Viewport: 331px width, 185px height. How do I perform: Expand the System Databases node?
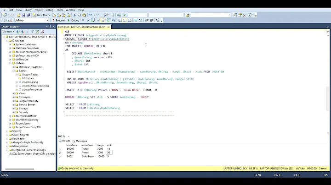pyautogui.click(x=10, y=44)
